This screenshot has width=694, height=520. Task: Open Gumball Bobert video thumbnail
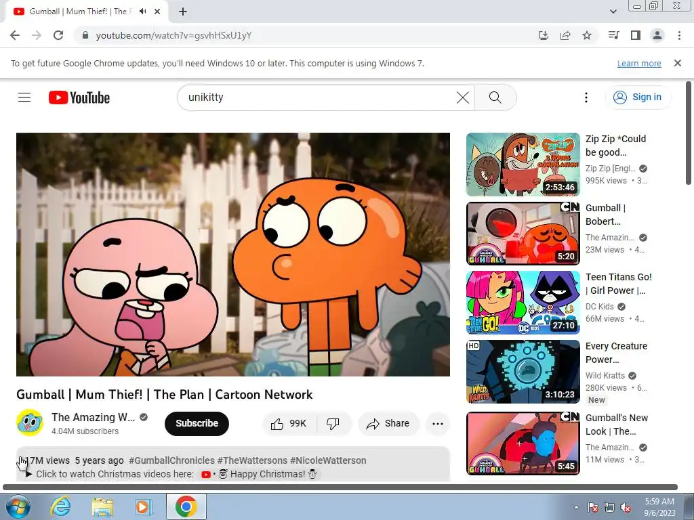(523, 234)
